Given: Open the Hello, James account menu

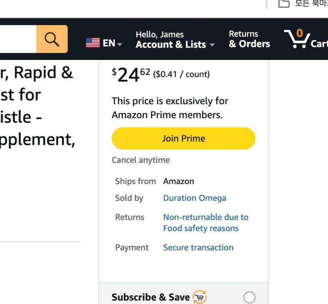Looking at the screenshot, I should [x=175, y=39].
